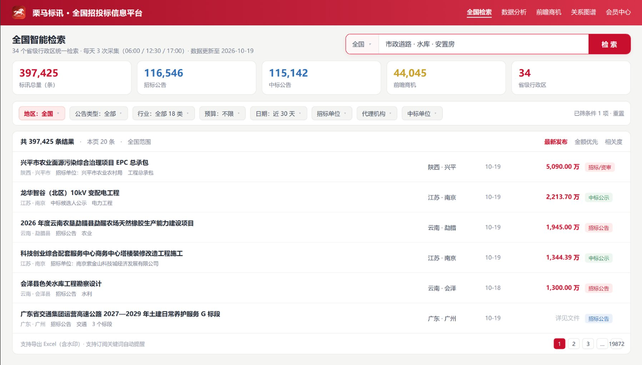
Task: Open the 关系图谱 navigation tab
Action: [583, 12]
